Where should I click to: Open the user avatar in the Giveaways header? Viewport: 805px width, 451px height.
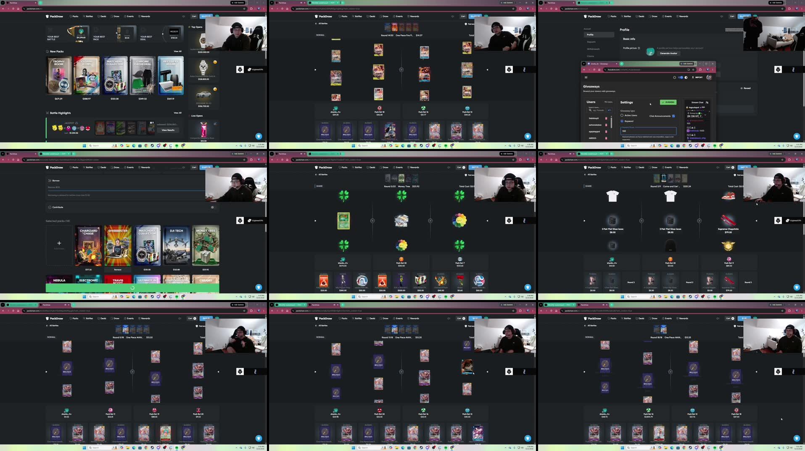pos(709,77)
